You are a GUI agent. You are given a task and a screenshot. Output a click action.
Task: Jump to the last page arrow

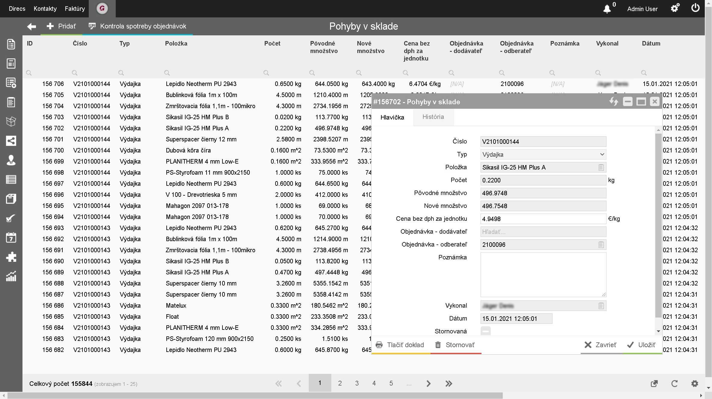tap(449, 384)
